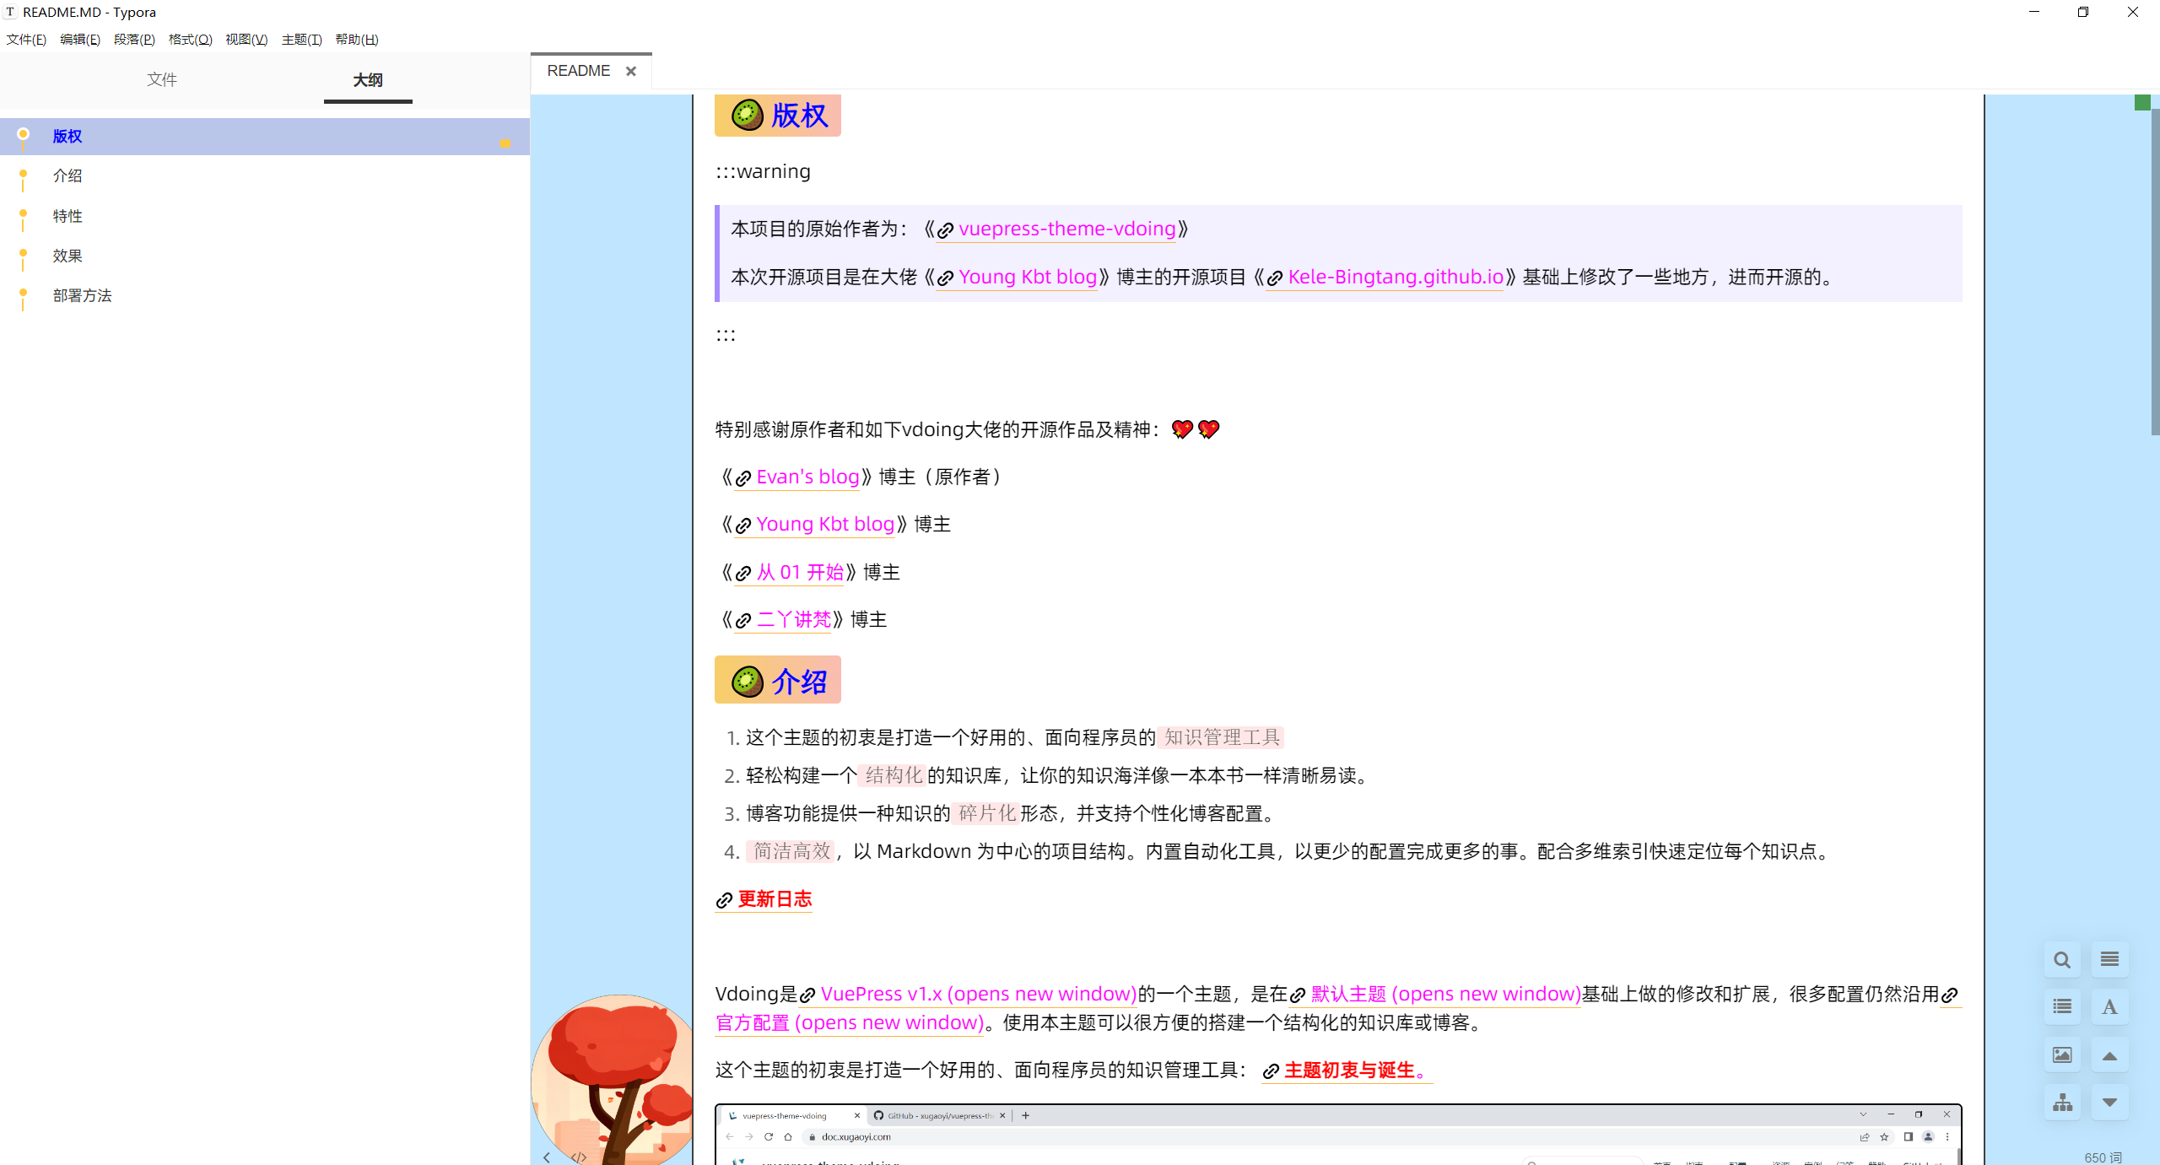Image resolution: width=2160 pixels, height=1165 pixels.
Task: Click the 碎片化 inline code
Action: (987, 813)
